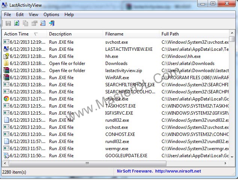Click the icon of the IGFXSRVC.EXE row
Image resolution: width=238 pixels, height=180 pixels.
pyautogui.click(x=6, y=113)
